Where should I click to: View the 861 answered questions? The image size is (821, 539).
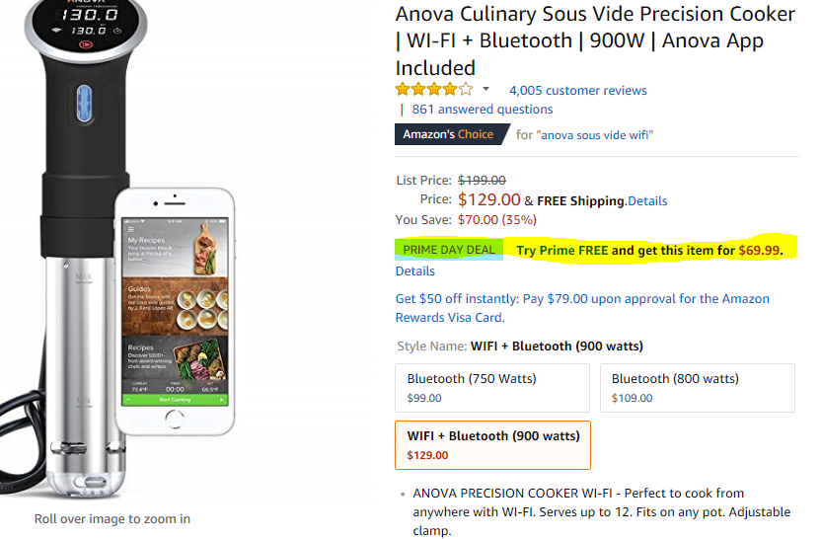(x=483, y=110)
